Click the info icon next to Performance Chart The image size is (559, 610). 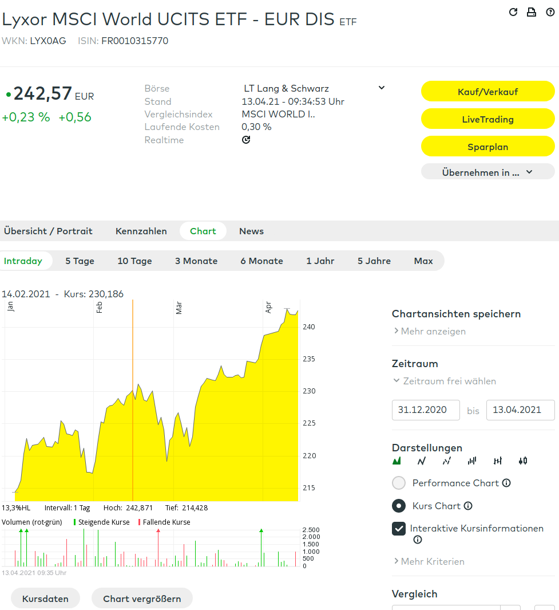(x=506, y=483)
